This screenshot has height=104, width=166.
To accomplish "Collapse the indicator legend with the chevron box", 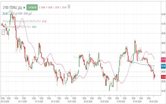I will point(4,32).
